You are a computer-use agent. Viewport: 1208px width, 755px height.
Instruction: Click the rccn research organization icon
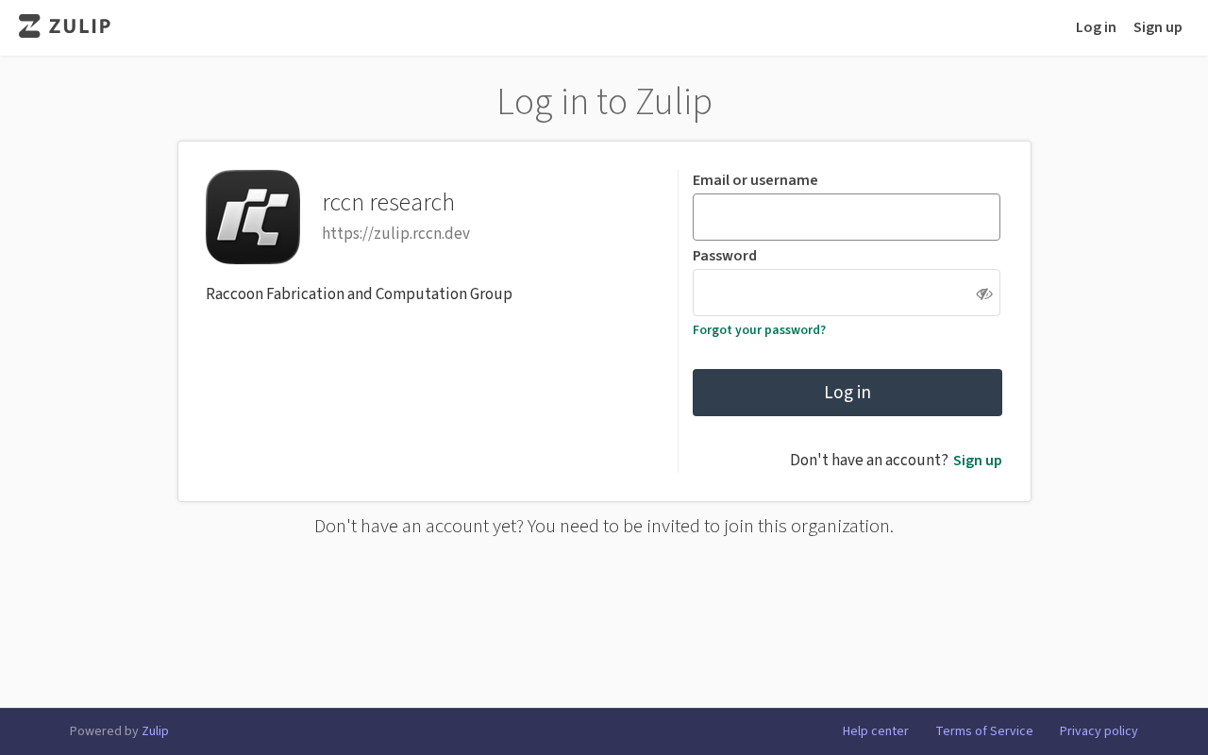click(x=253, y=217)
